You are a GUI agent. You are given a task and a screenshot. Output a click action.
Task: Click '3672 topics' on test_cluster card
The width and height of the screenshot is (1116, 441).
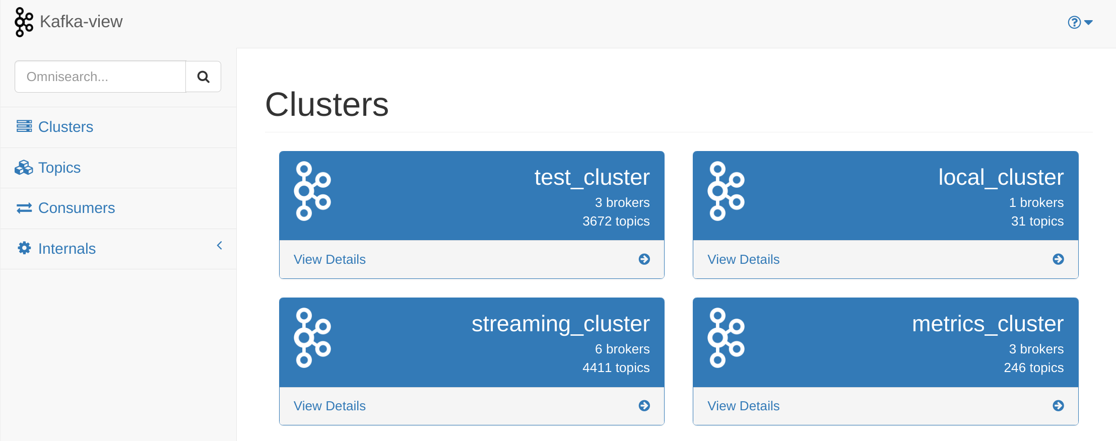coord(616,221)
